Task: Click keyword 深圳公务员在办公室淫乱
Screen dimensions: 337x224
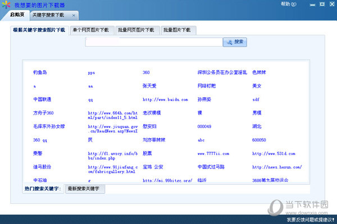Action: point(222,72)
